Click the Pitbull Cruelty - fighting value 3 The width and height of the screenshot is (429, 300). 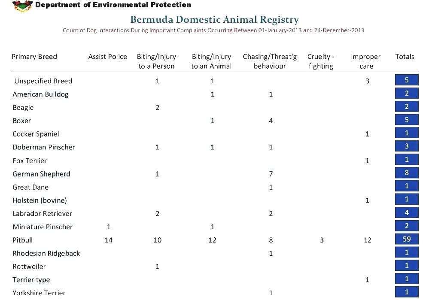coord(322,240)
